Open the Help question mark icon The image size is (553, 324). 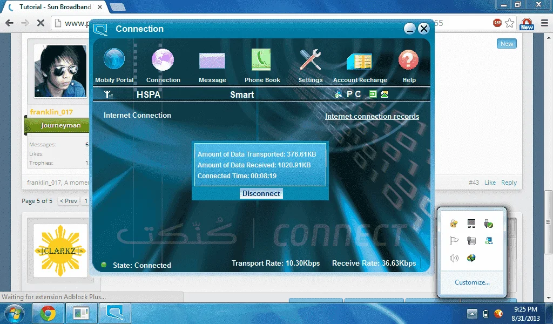point(408,59)
